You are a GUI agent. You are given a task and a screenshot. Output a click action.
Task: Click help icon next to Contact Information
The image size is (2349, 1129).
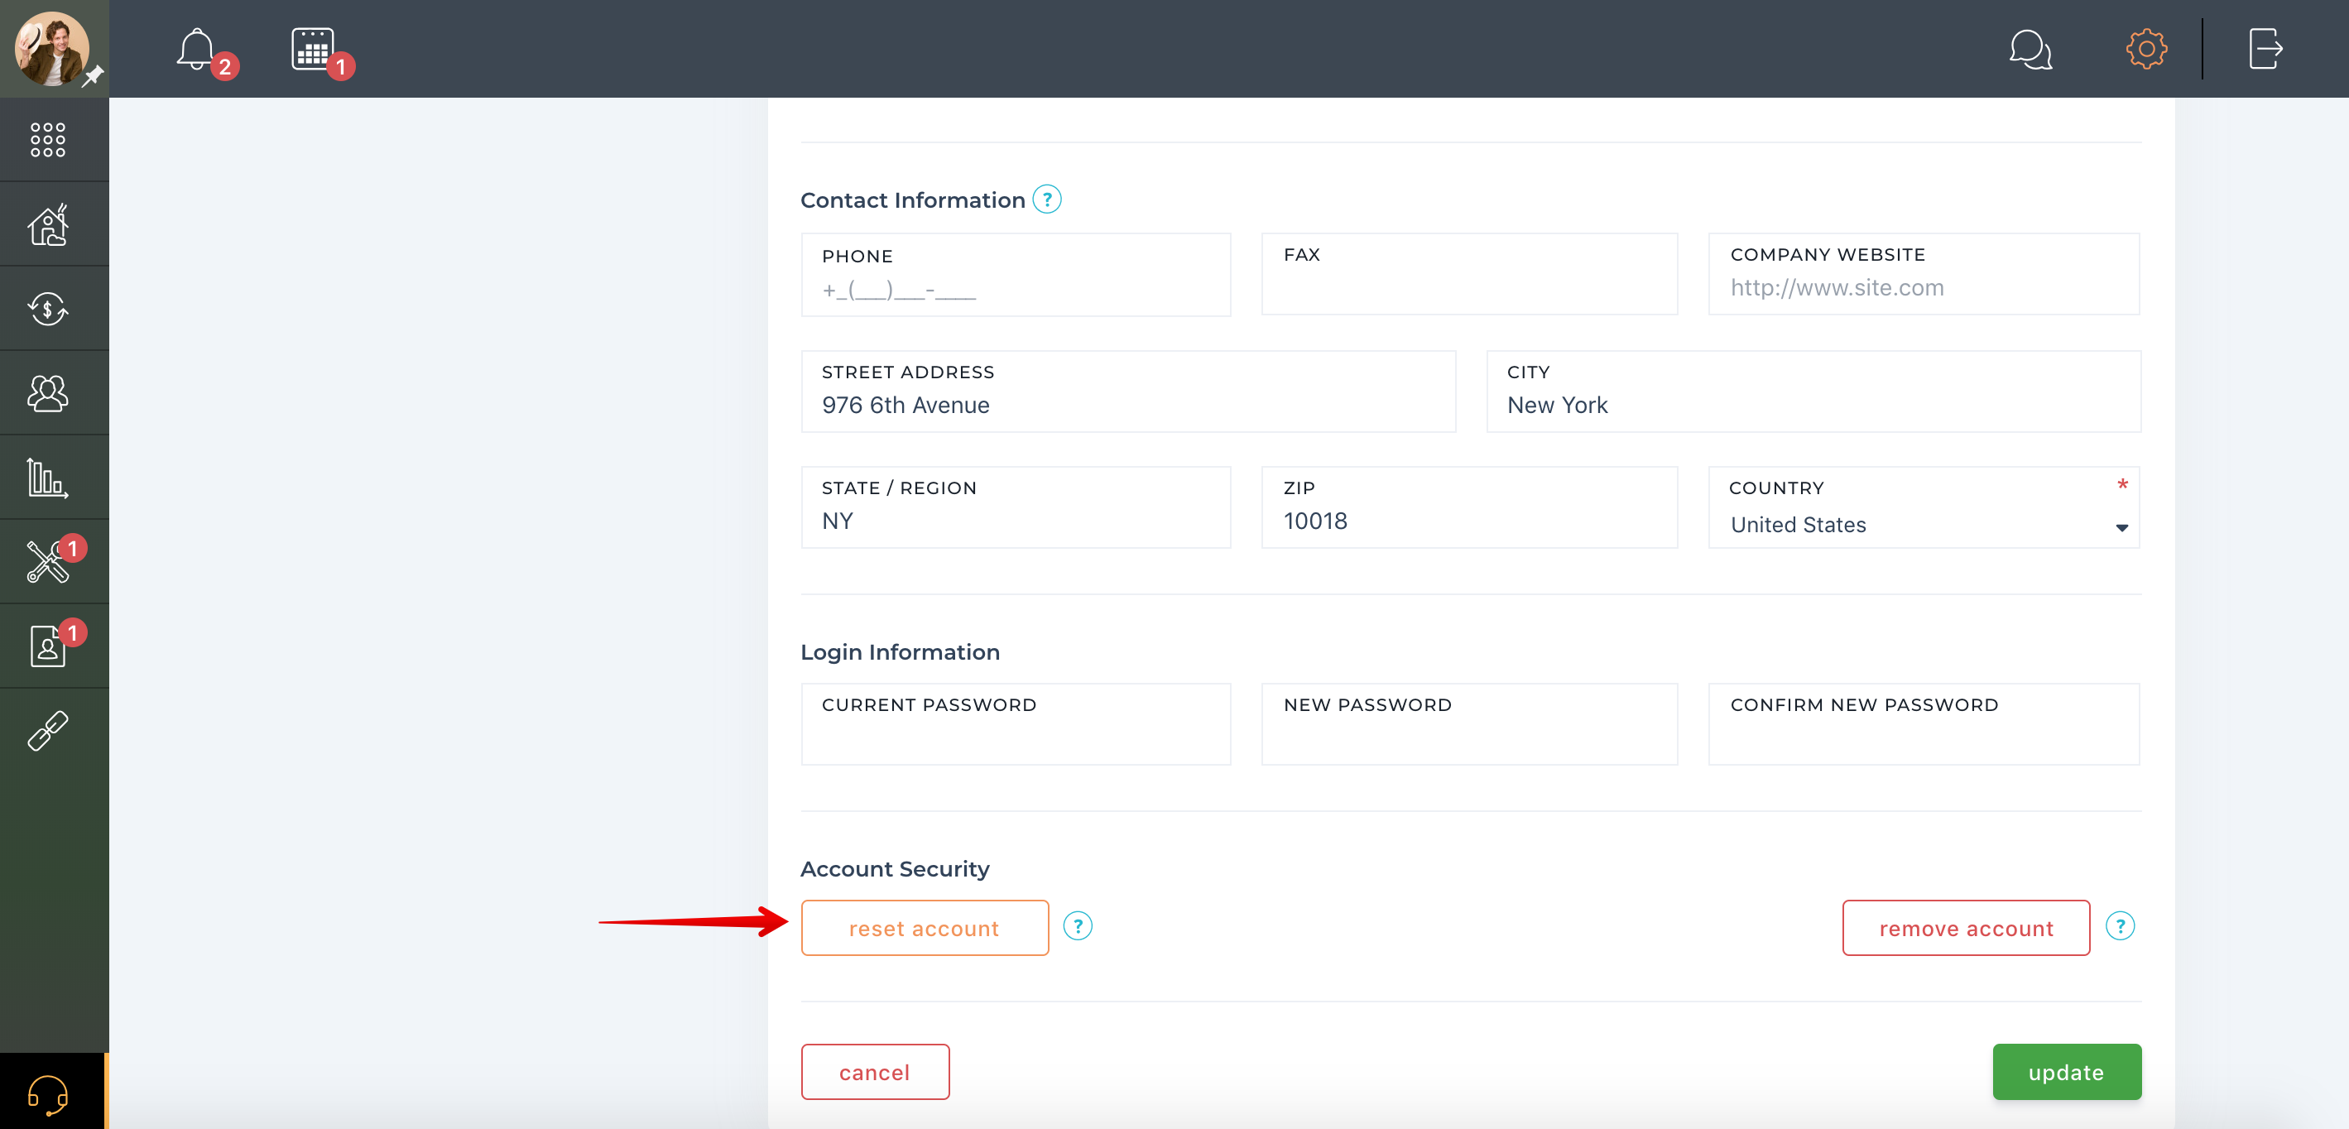point(1047,199)
